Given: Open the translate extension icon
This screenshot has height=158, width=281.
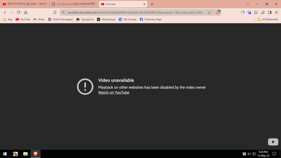Looking at the screenshot, I should (249, 12).
